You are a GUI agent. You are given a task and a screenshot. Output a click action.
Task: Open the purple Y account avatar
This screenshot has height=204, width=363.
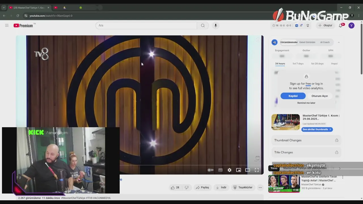click(x=351, y=25)
